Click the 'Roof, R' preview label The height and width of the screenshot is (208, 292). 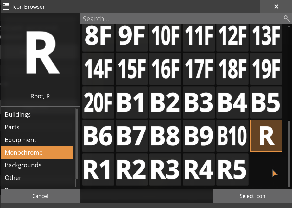(x=40, y=96)
